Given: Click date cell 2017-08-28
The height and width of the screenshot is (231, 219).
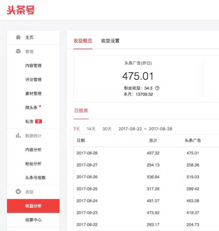Looking at the screenshot, I should pyautogui.click(x=87, y=153).
